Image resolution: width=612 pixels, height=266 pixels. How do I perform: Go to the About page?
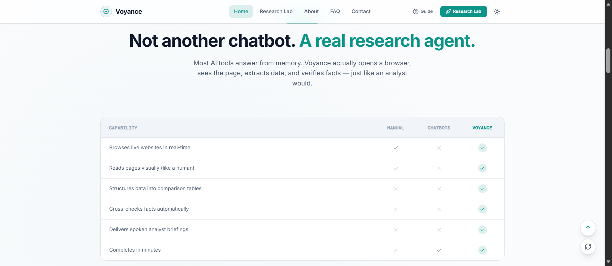point(311,12)
